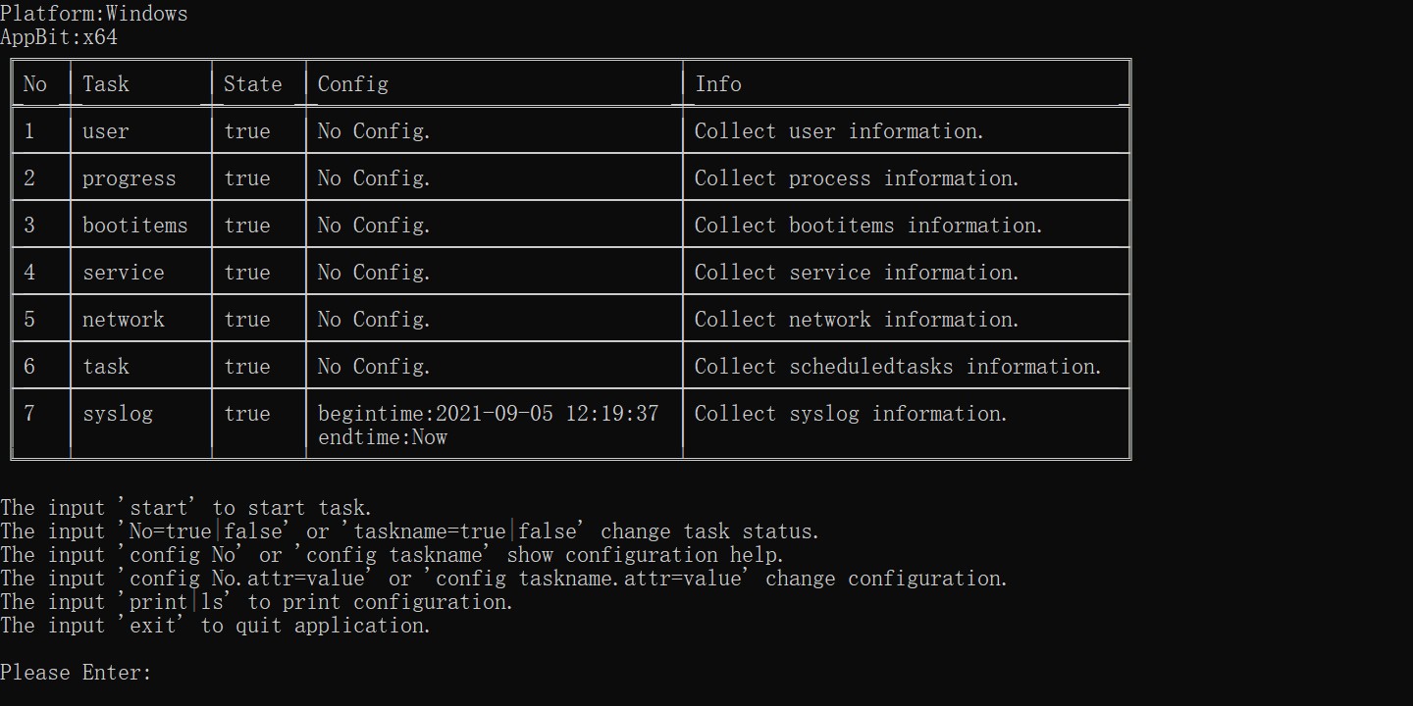Viewport: 1413px width, 706px height.
Task: Click the 'Info' column header
Action: click(x=718, y=84)
